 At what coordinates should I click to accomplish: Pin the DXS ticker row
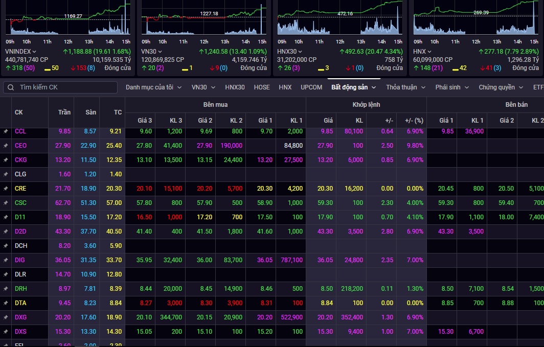6,332
